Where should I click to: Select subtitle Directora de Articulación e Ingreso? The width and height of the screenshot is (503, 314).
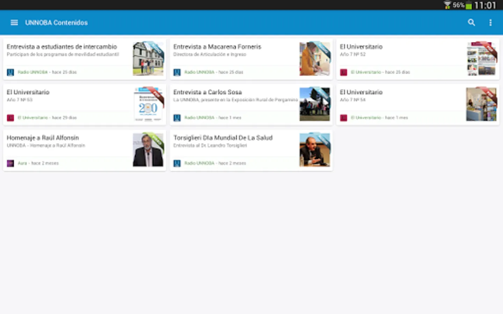210,54
